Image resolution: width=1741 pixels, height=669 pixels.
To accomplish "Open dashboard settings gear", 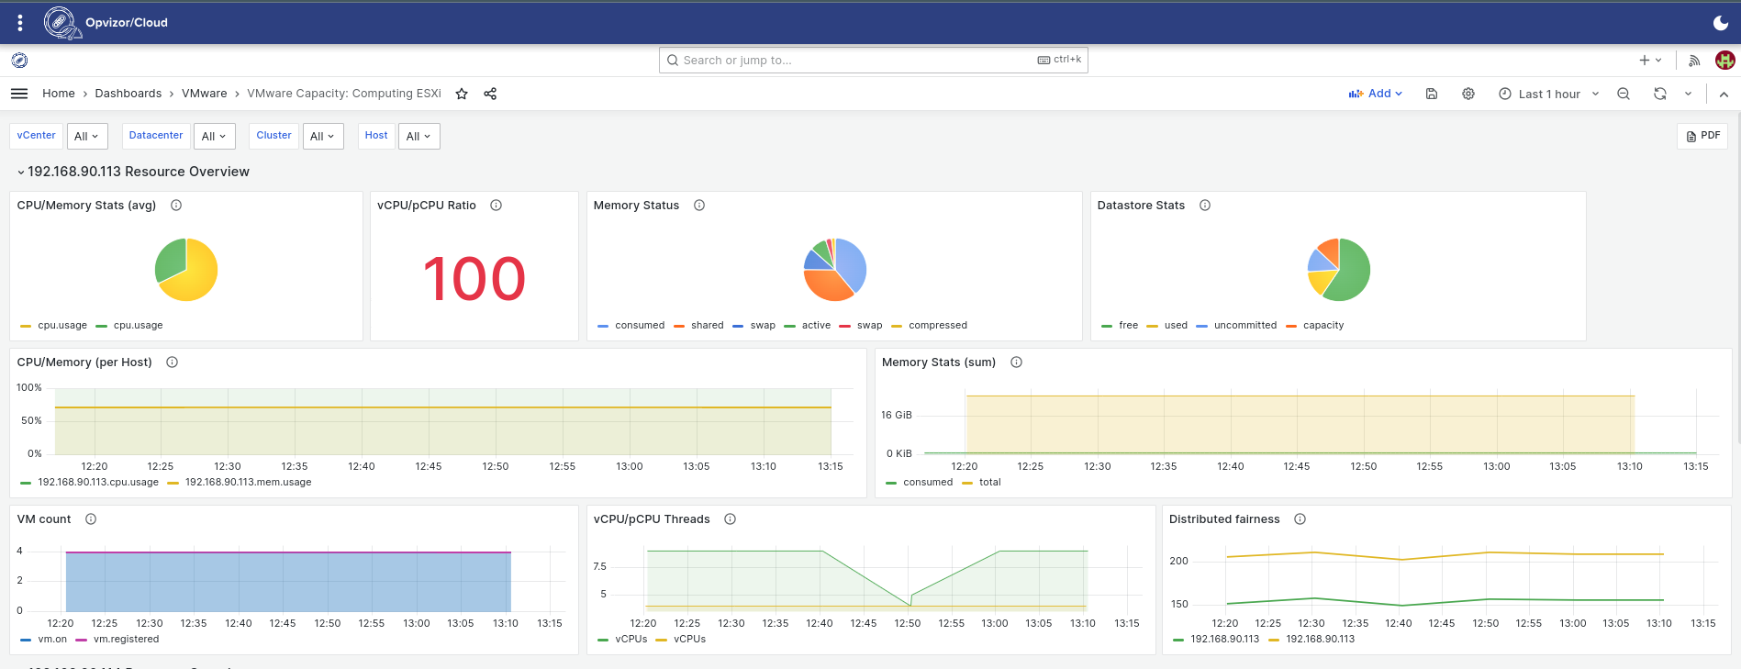I will pyautogui.click(x=1468, y=94).
